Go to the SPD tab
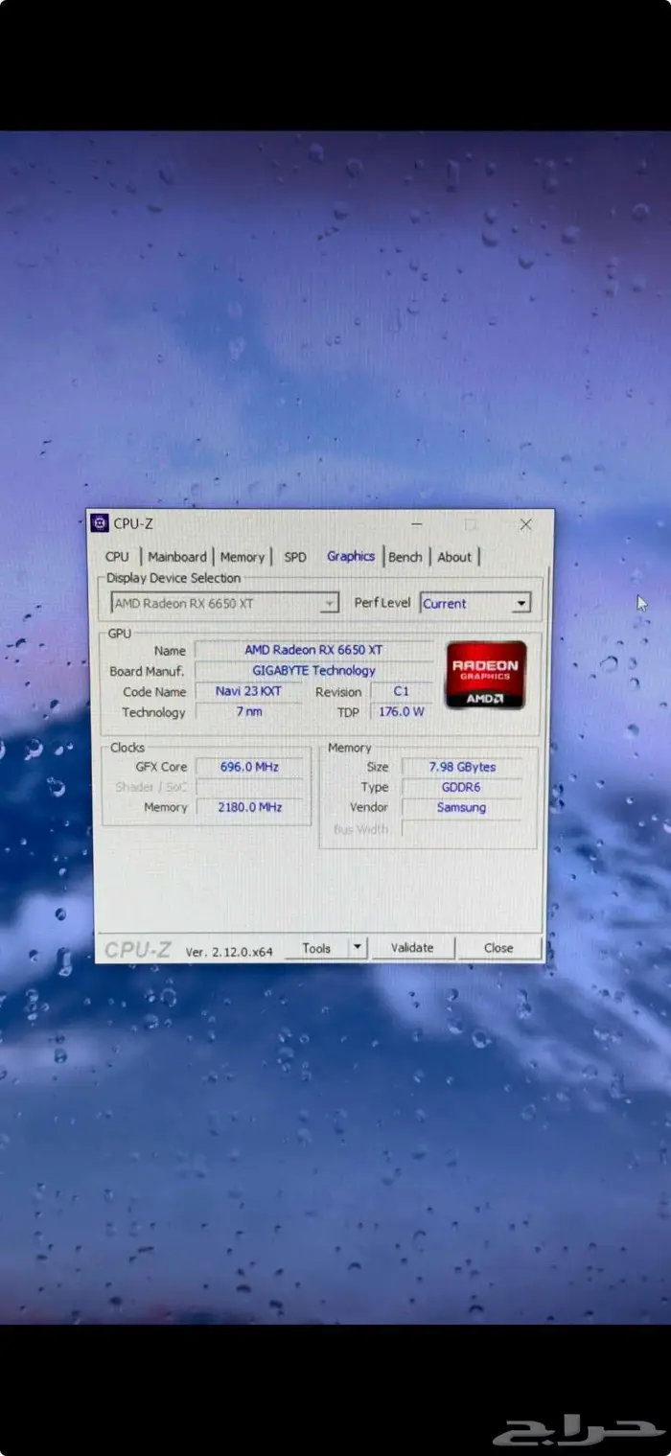The height and width of the screenshot is (1456, 671). (295, 557)
